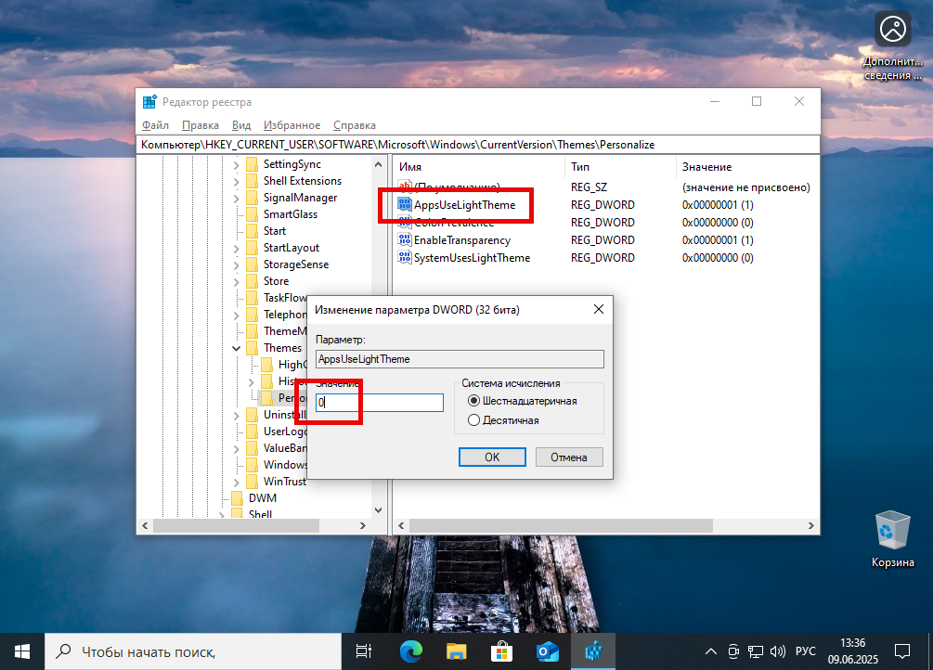
Task: Click the volume icon in system tray
Action: click(778, 651)
